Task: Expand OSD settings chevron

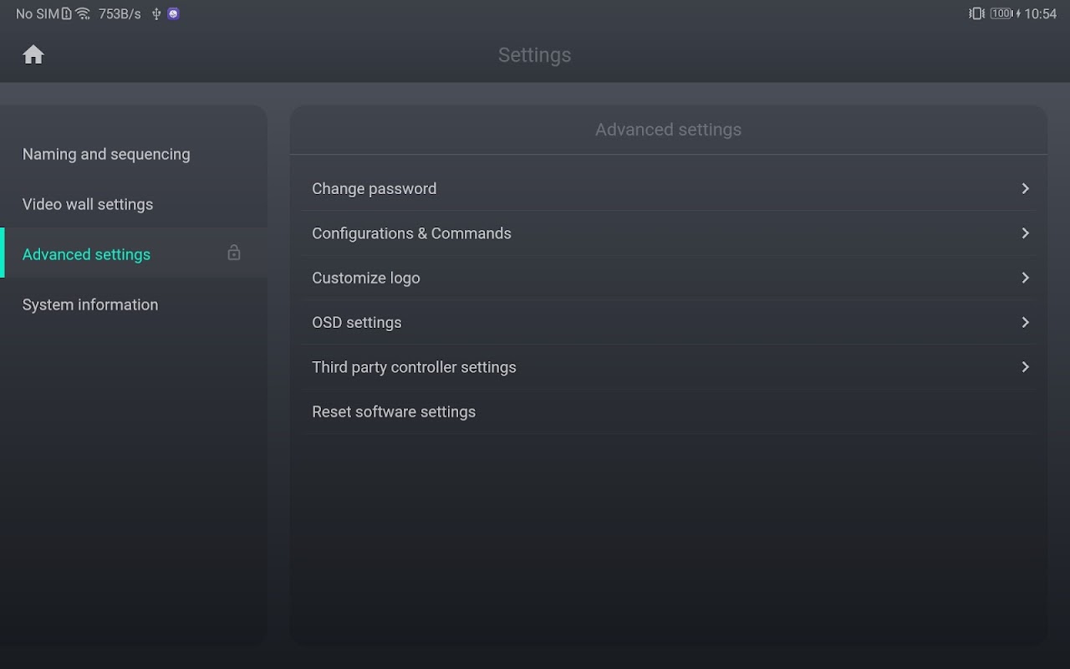Action: [x=1025, y=322]
